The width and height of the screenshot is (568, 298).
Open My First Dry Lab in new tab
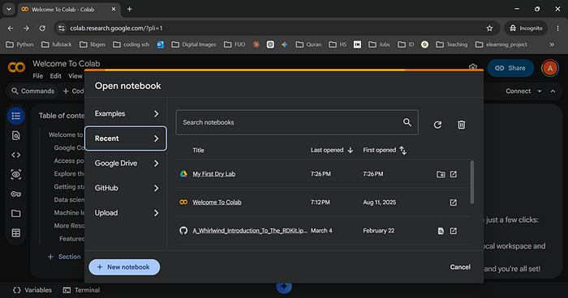(453, 174)
